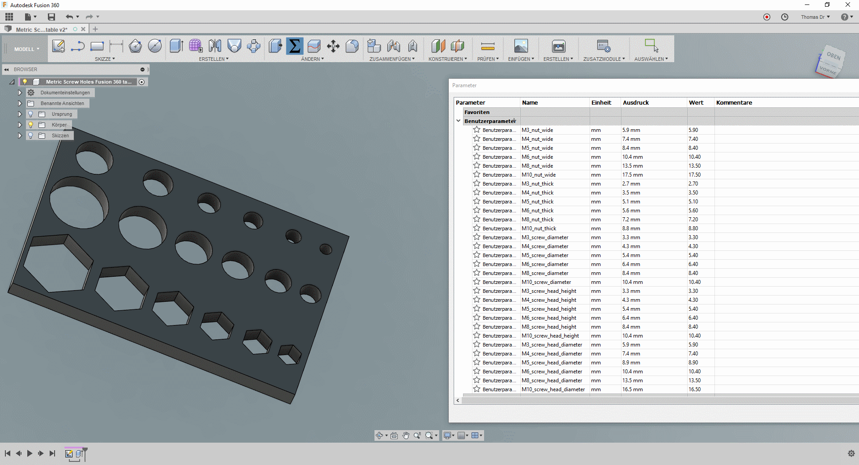Collapse the Benutzerparameter group
This screenshot has width=859, height=465.
coord(459,121)
